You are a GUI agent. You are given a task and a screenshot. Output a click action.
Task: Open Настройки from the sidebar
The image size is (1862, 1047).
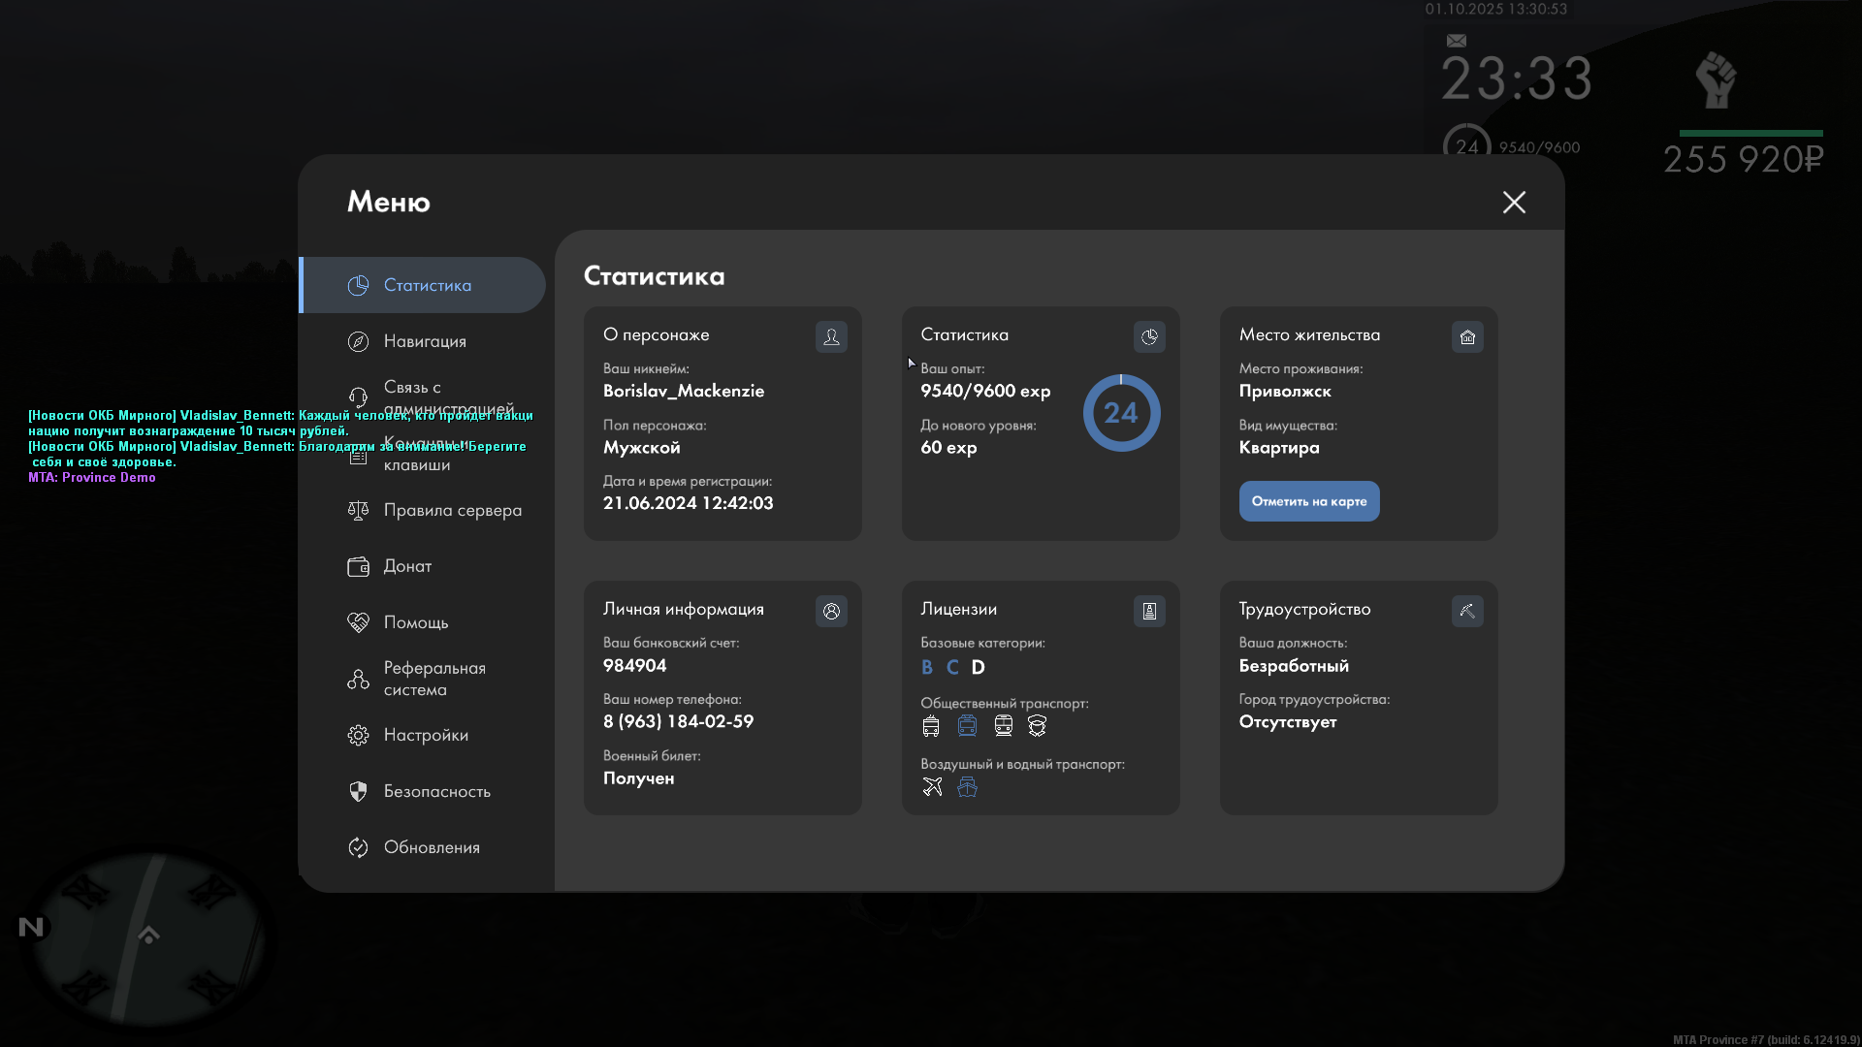pos(426,735)
